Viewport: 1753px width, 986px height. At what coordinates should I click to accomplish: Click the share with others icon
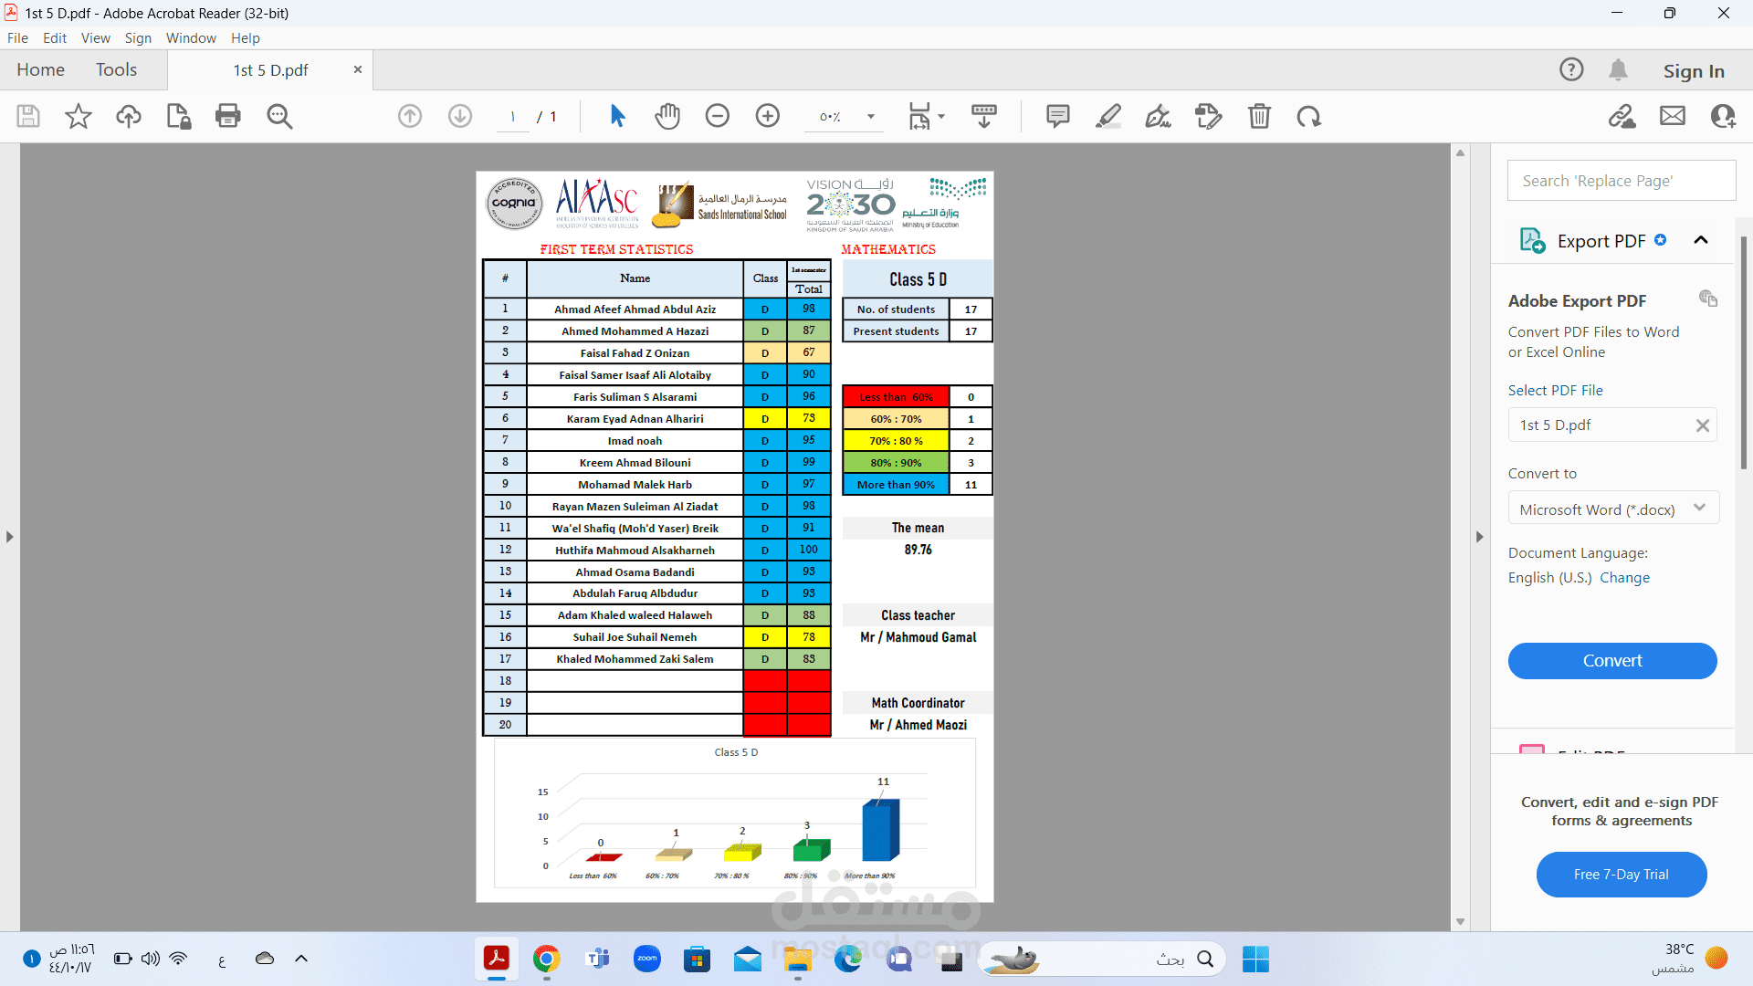[1723, 116]
